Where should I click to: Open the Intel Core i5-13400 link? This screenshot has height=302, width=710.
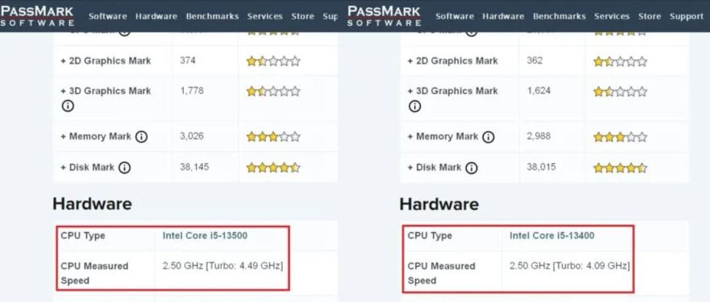point(552,236)
